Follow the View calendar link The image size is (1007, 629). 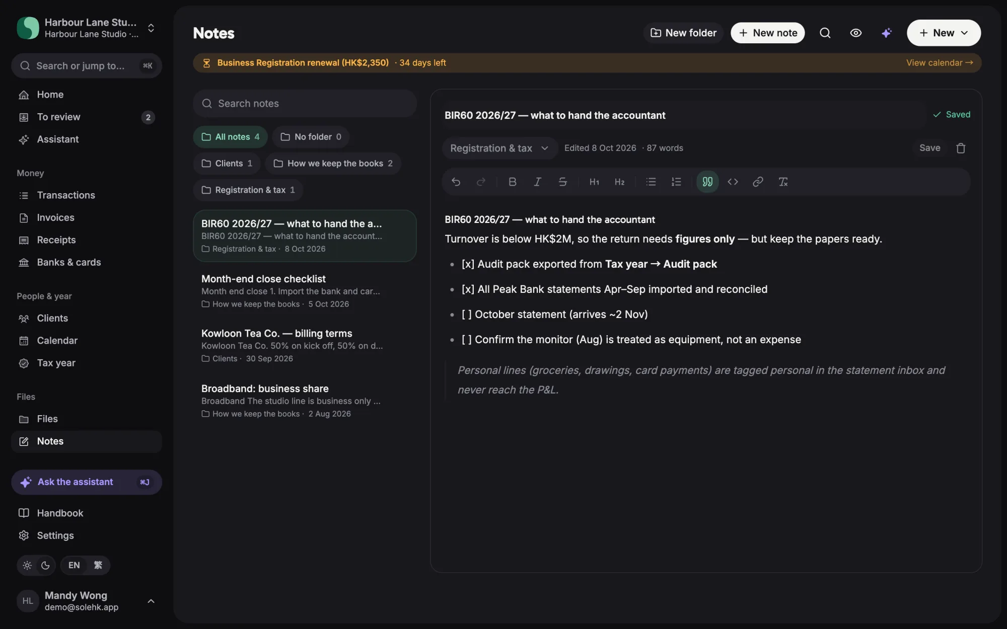pyautogui.click(x=940, y=63)
